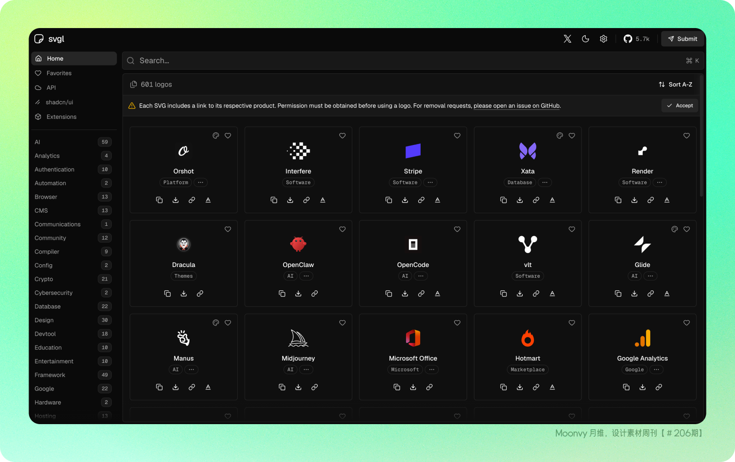Open the GitHub issue link in notice
This screenshot has width=735, height=462.
517,106
